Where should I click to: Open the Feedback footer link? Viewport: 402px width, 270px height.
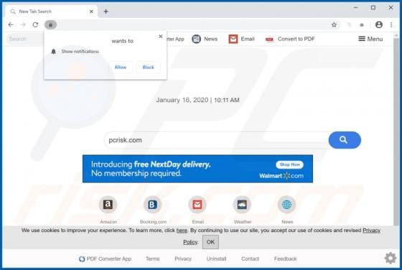point(286,259)
